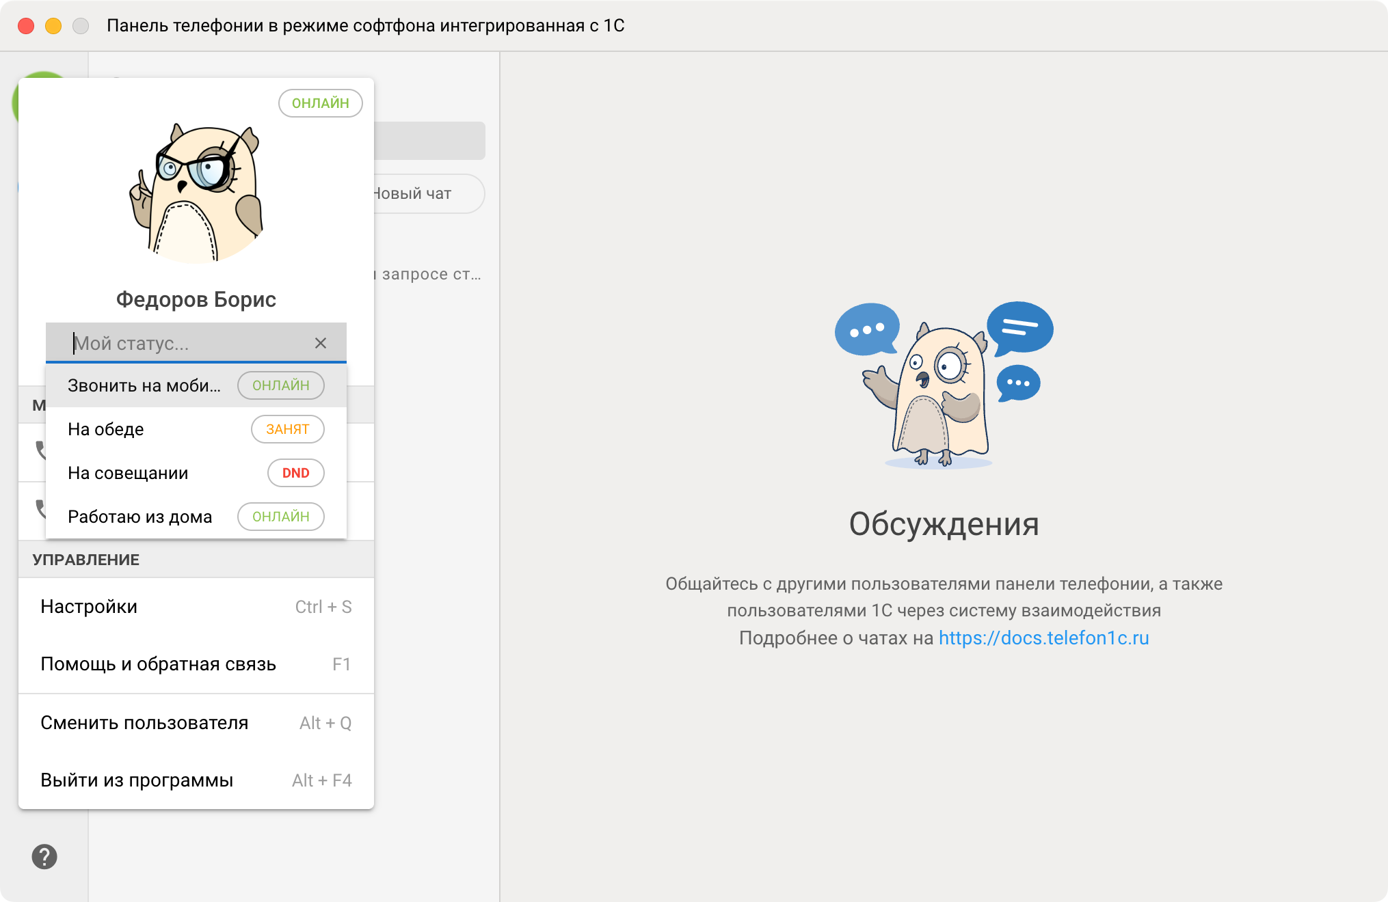Choose 'Выйти из программы'
Viewport: 1388px width, 902px height.
coord(196,780)
